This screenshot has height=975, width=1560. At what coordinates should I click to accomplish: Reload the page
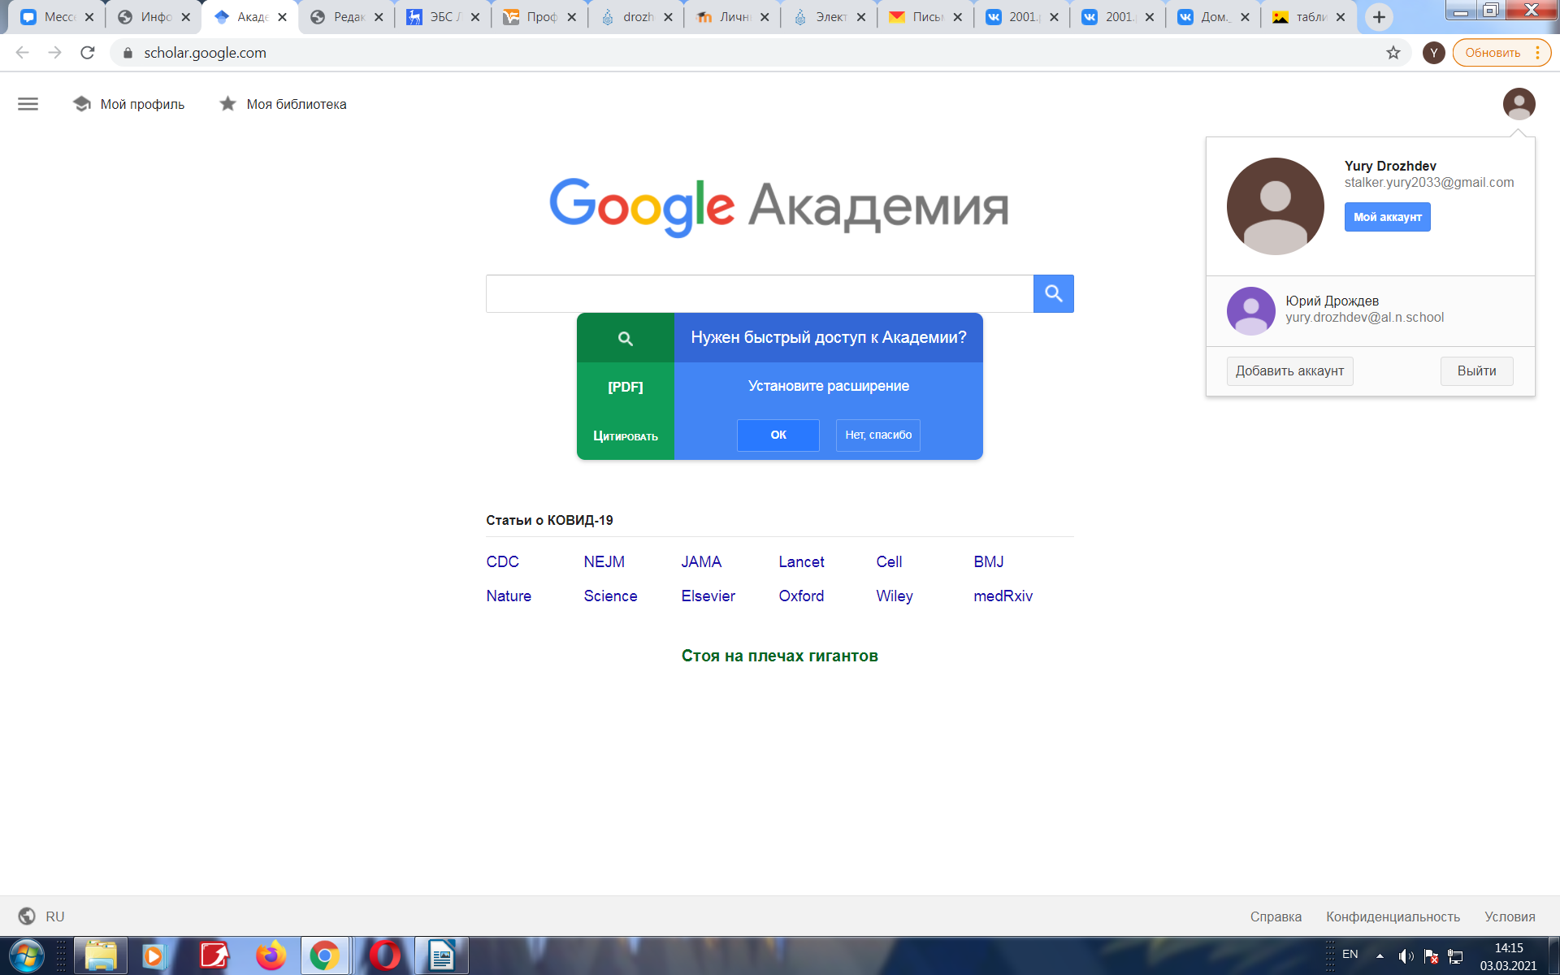[88, 53]
